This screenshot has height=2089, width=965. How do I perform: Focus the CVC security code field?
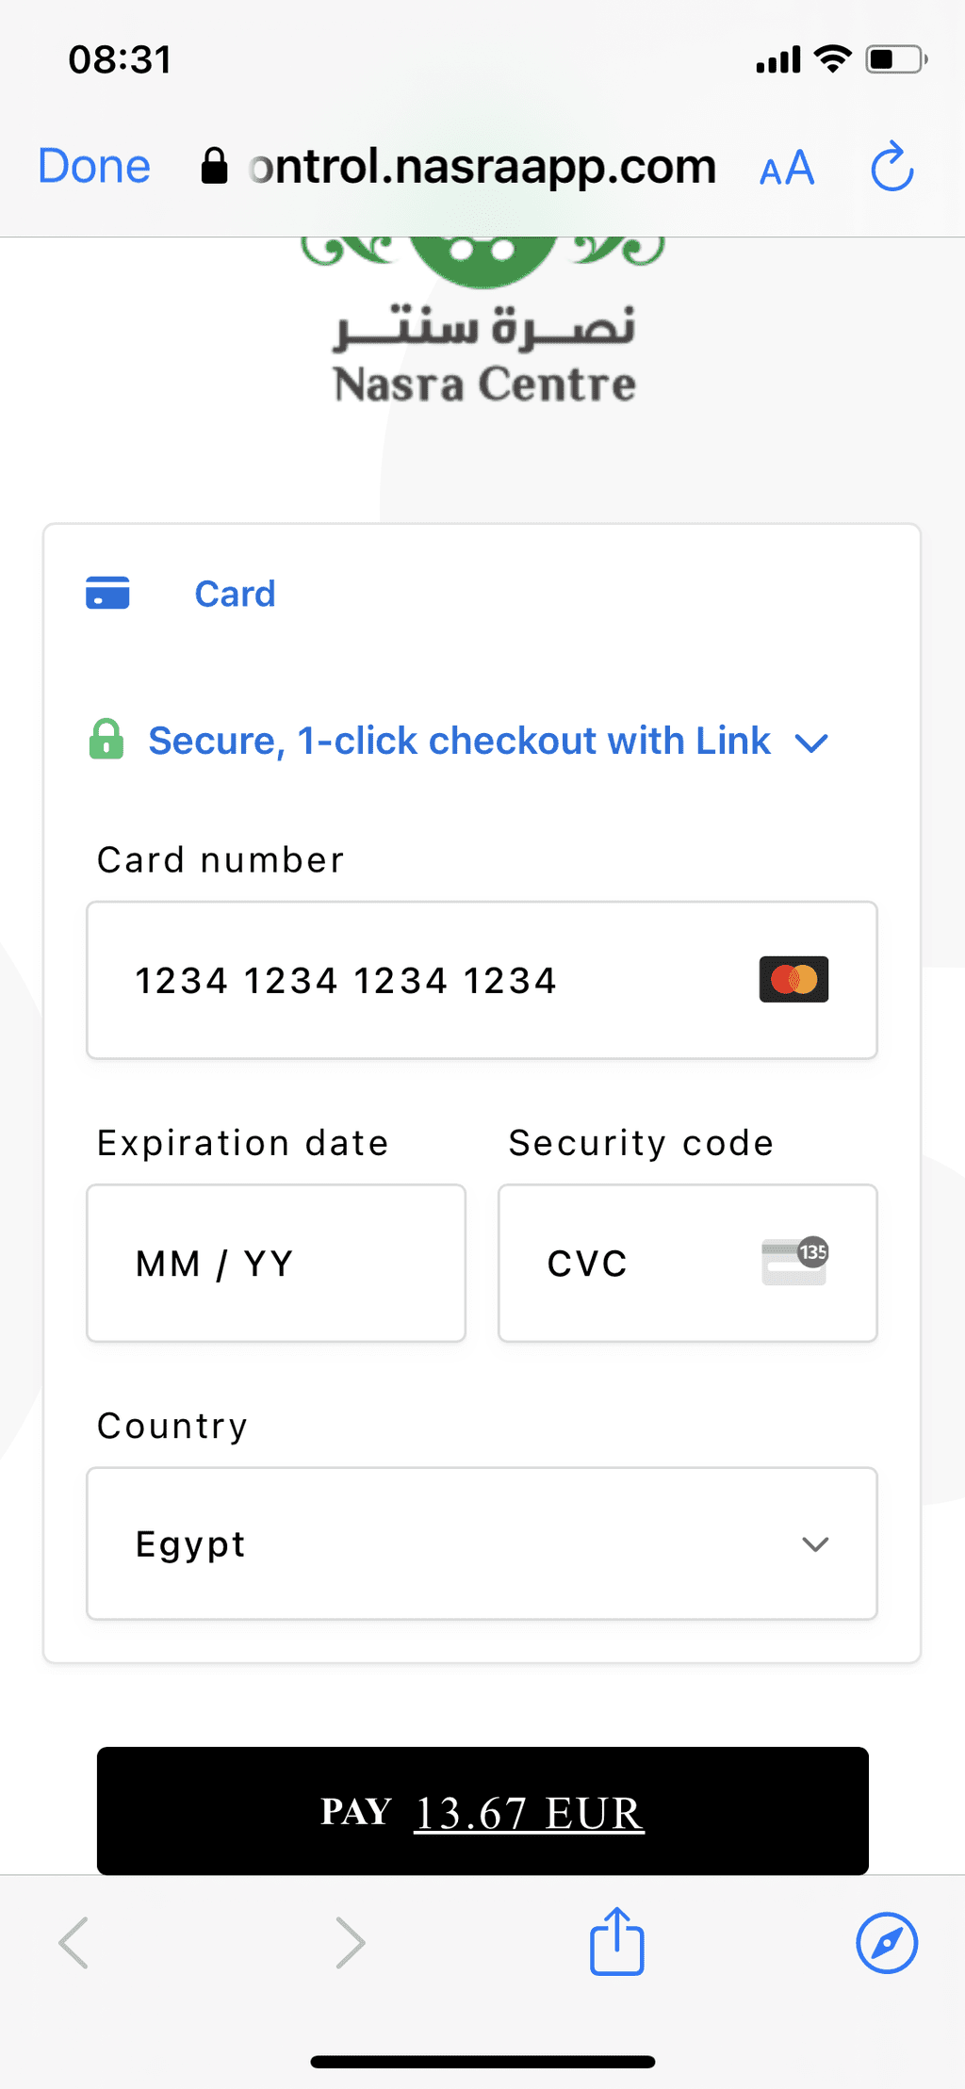(x=688, y=1263)
